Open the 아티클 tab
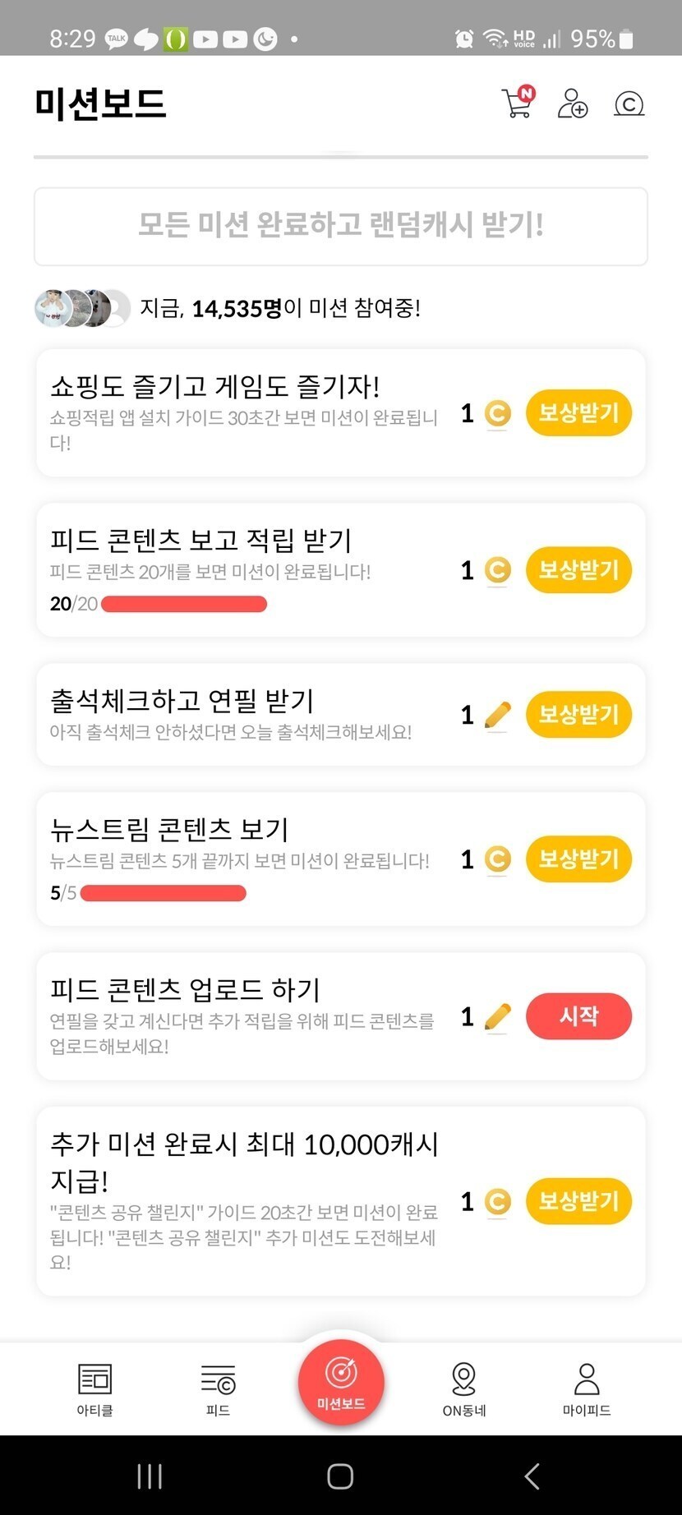Viewport: 682px width, 1515px height. tap(94, 1388)
